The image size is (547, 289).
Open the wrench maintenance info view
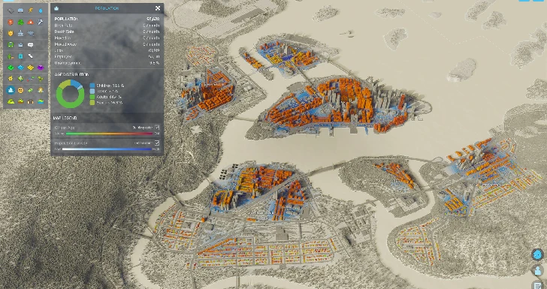(x=41, y=22)
